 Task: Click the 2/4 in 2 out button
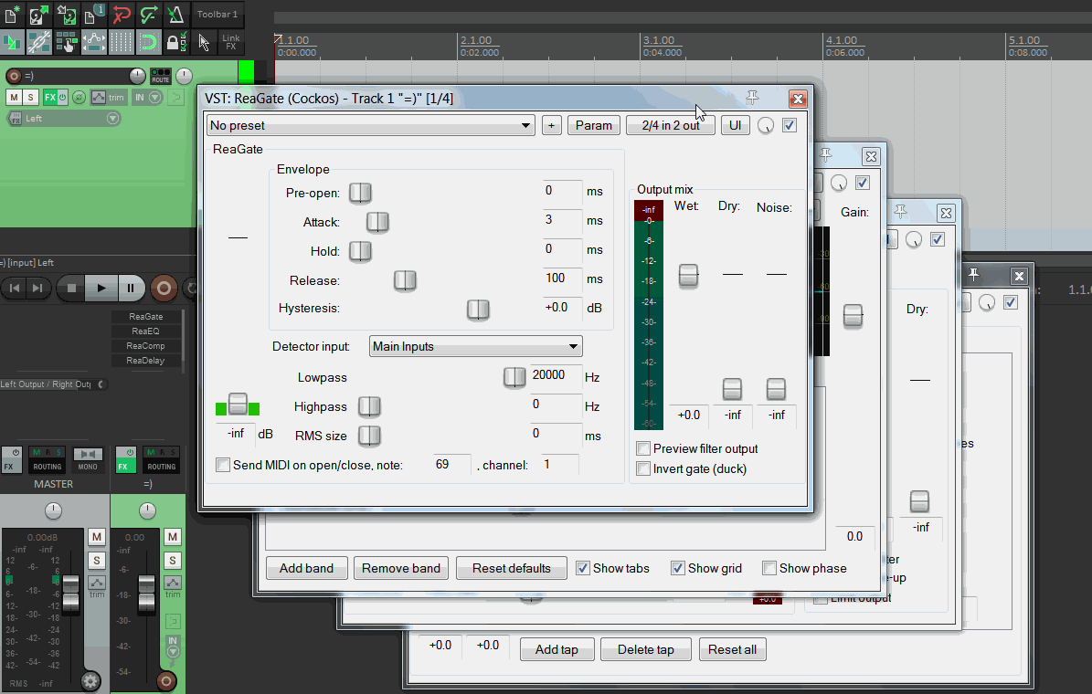coord(670,125)
